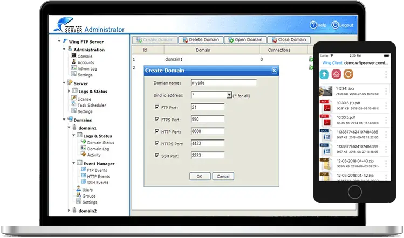Click the Users icon under domain1
The width and height of the screenshot is (404, 238).
click(79, 189)
